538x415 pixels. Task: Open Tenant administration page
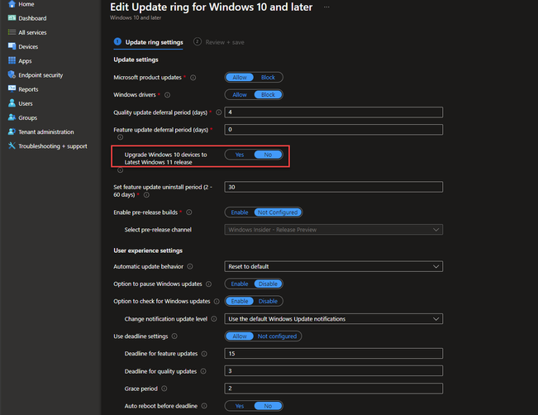tap(46, 131)
